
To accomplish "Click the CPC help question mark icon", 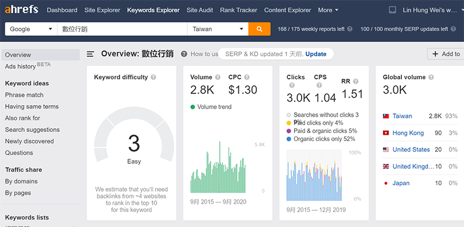I will (247, 77).
